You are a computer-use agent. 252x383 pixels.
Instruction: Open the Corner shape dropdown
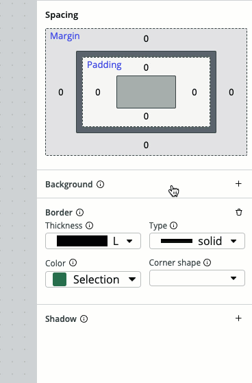197,278
